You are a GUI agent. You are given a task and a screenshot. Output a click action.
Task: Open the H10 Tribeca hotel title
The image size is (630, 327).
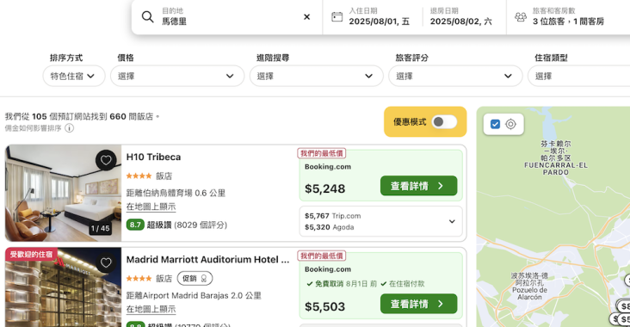tap(153, 157)
